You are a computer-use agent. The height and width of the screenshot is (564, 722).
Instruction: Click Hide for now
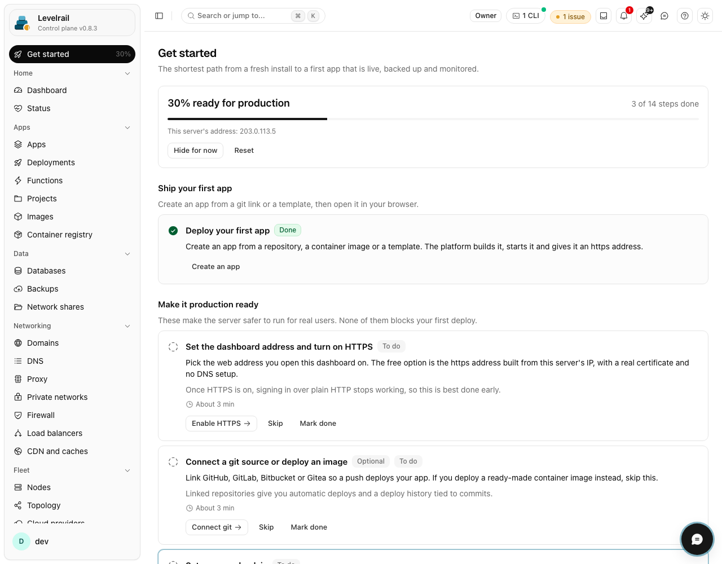[195, 151]
